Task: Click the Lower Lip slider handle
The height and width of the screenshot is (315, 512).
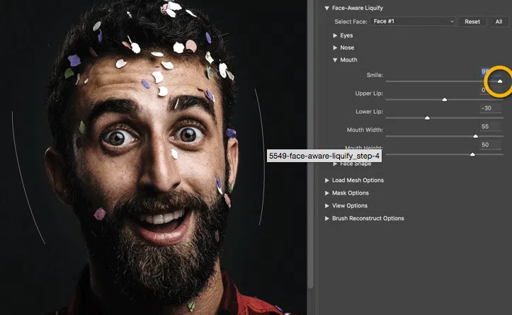Action: point(427,118)
